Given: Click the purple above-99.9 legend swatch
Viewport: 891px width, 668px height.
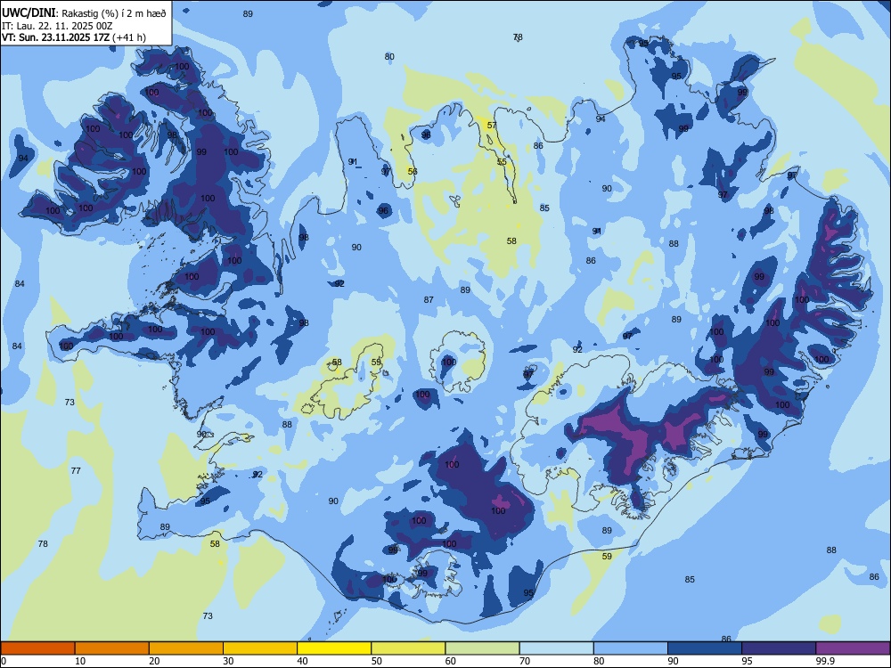Looking at the screenshot, I should pos(853,648).
